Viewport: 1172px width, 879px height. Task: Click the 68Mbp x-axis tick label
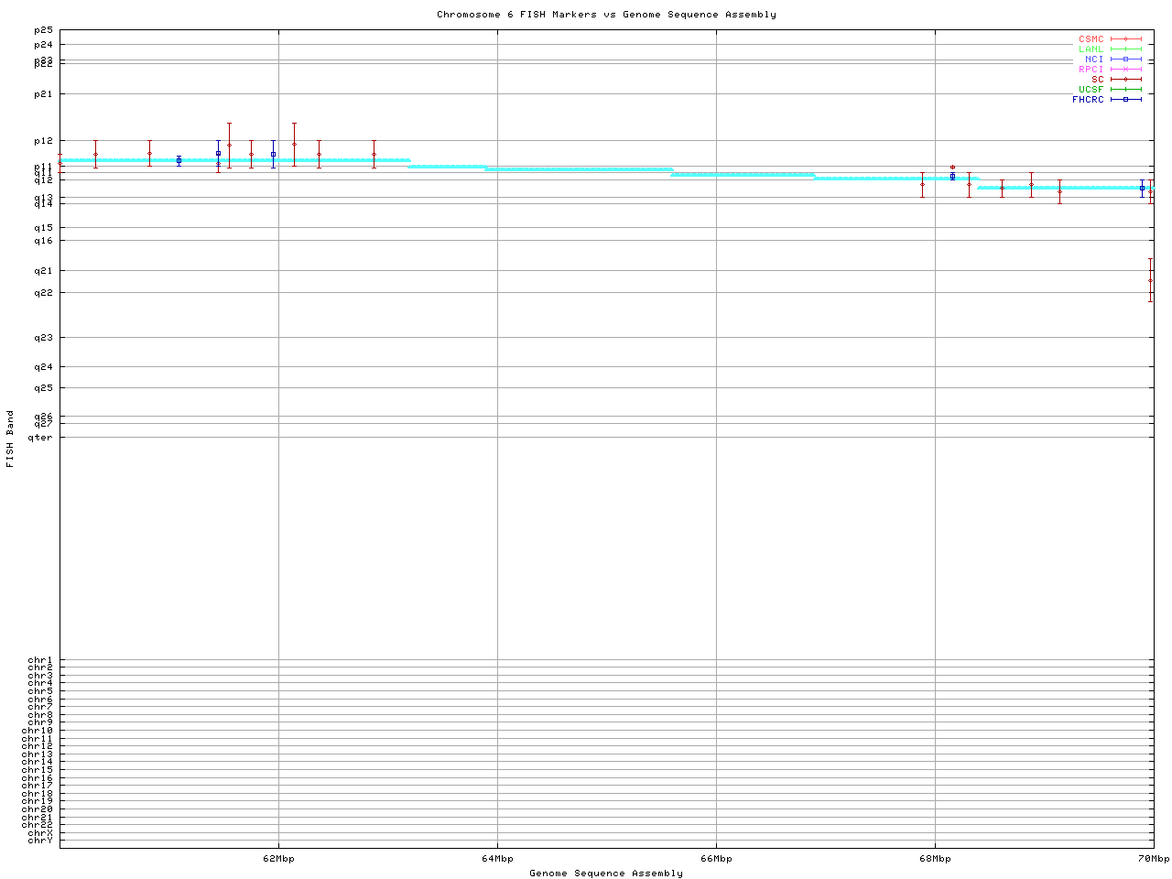[x=935, y=859]
